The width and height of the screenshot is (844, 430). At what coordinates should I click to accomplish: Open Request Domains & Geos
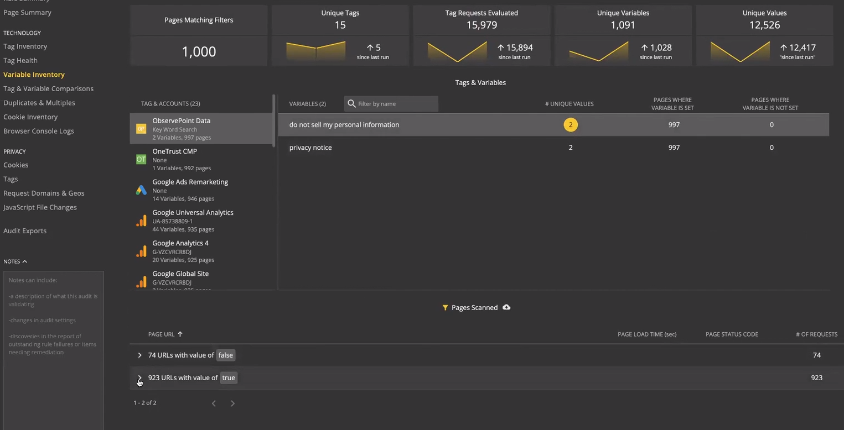coord(44,193)
